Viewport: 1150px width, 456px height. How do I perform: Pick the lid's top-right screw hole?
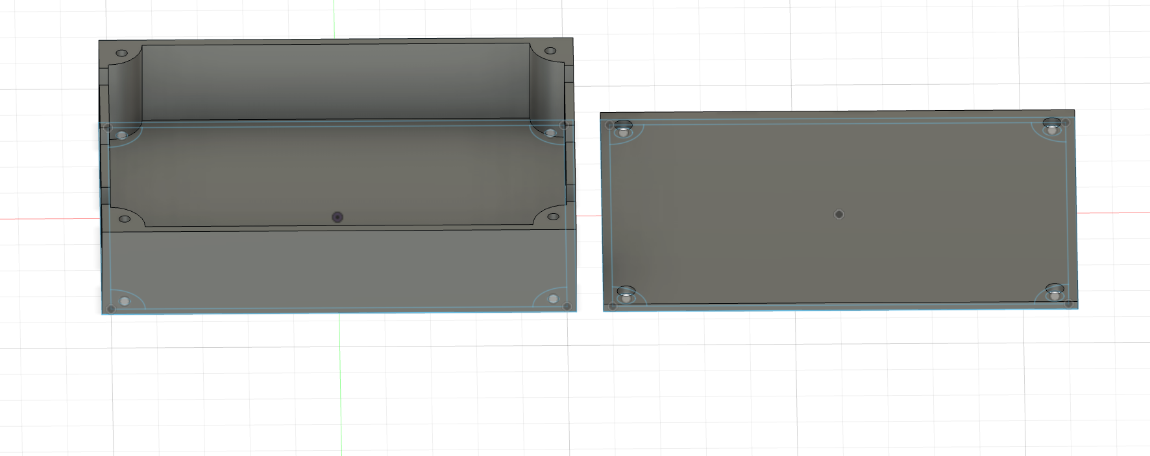coord(1053,124)
